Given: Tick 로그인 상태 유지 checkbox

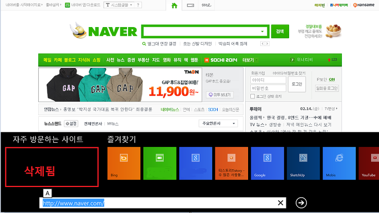Looking at the screenshot, I should [252, 96].
